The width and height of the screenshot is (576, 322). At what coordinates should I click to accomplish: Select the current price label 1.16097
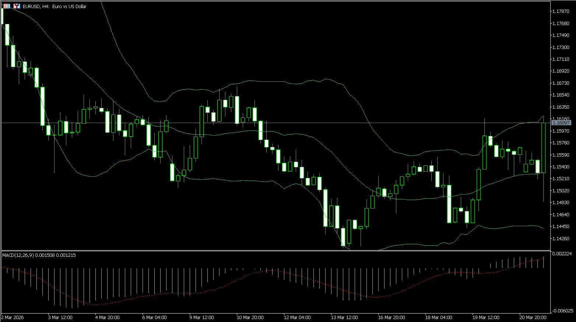(561, 123)
